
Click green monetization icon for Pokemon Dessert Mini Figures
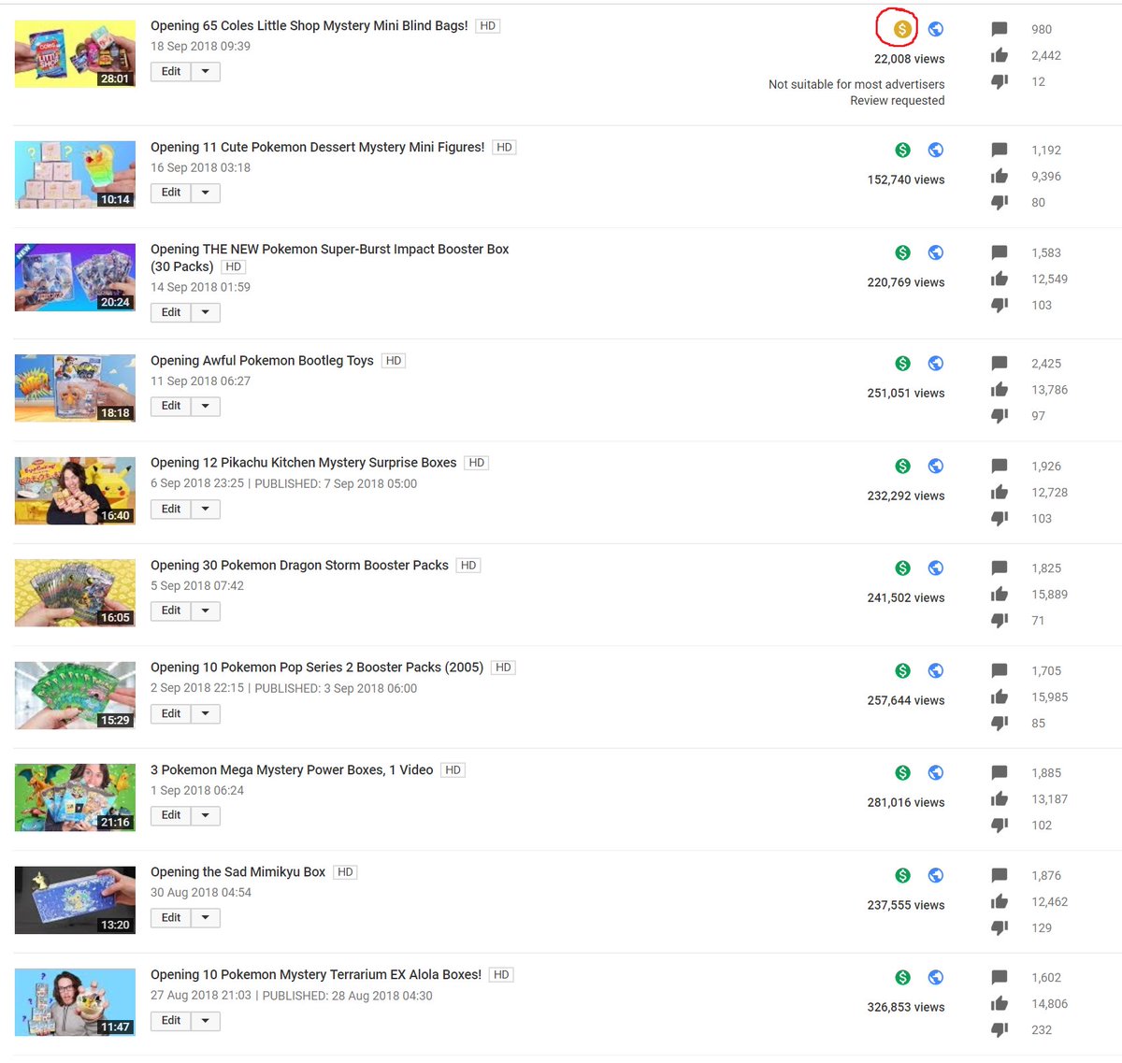902,150
